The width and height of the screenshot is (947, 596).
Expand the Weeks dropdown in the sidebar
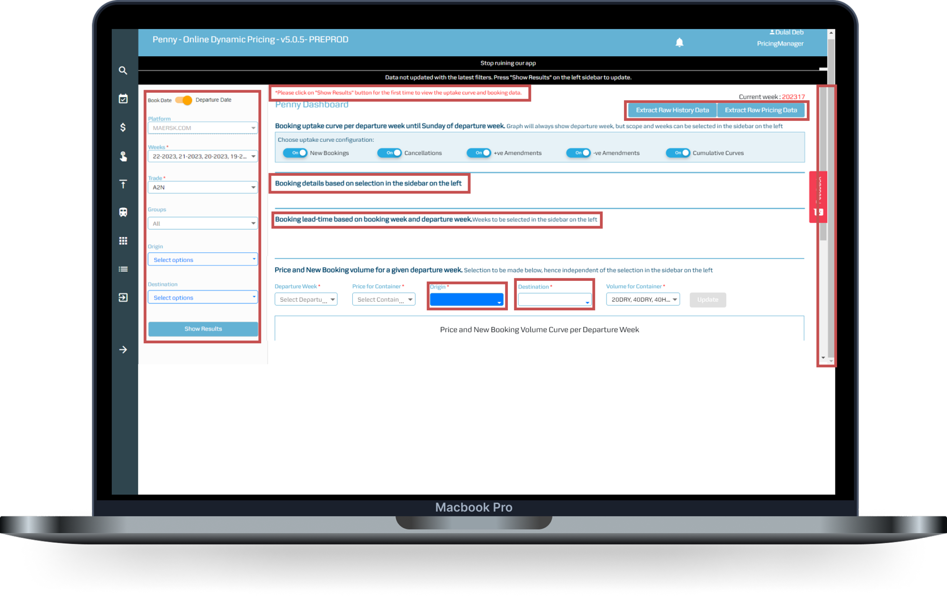[203, 156]
